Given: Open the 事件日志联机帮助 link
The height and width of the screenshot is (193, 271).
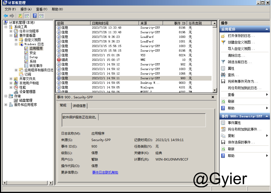Looking at the screenshot, I should pos(105,172).
